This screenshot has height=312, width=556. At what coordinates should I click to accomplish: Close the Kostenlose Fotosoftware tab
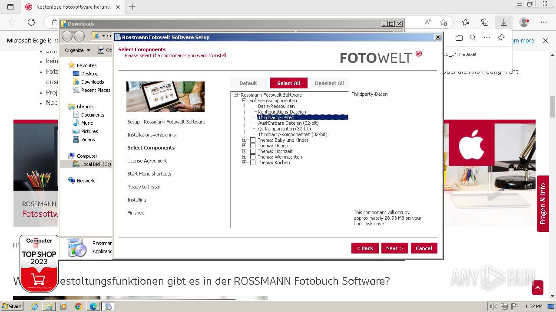click(x=118, y=7)
